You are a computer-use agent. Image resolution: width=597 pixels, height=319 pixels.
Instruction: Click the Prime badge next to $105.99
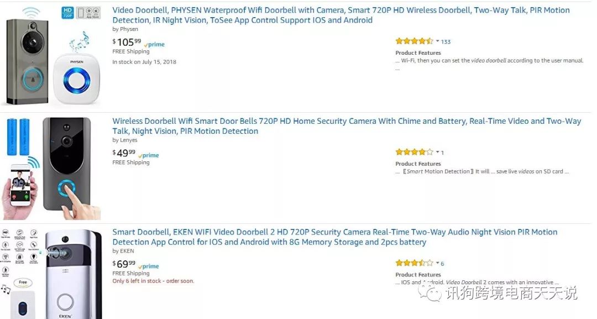(x=154, y=45)
